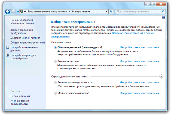Open plan settings for «Высокая производительность»
This screenshot has height=115, width=171.
[139, 82]
